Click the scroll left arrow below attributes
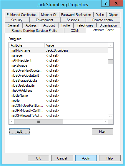 12,121
